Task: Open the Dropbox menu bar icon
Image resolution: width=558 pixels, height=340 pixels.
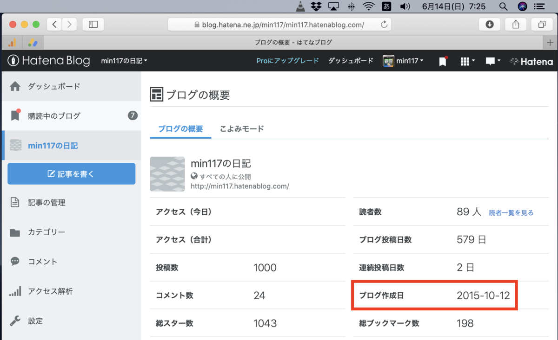Action: coord(316,6)
